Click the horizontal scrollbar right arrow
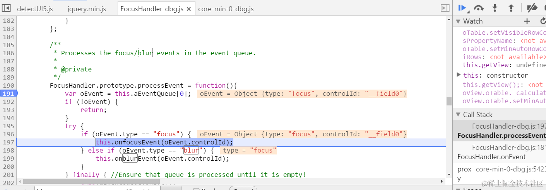546x190 pixels. 442,181
